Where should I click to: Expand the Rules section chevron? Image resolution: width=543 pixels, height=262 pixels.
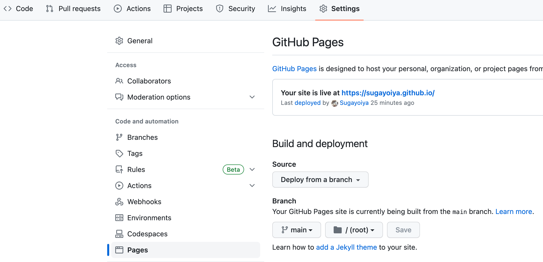(x=252, y=169)
